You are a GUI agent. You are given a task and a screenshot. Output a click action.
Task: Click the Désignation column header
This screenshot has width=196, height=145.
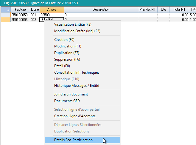coord(101,10)
